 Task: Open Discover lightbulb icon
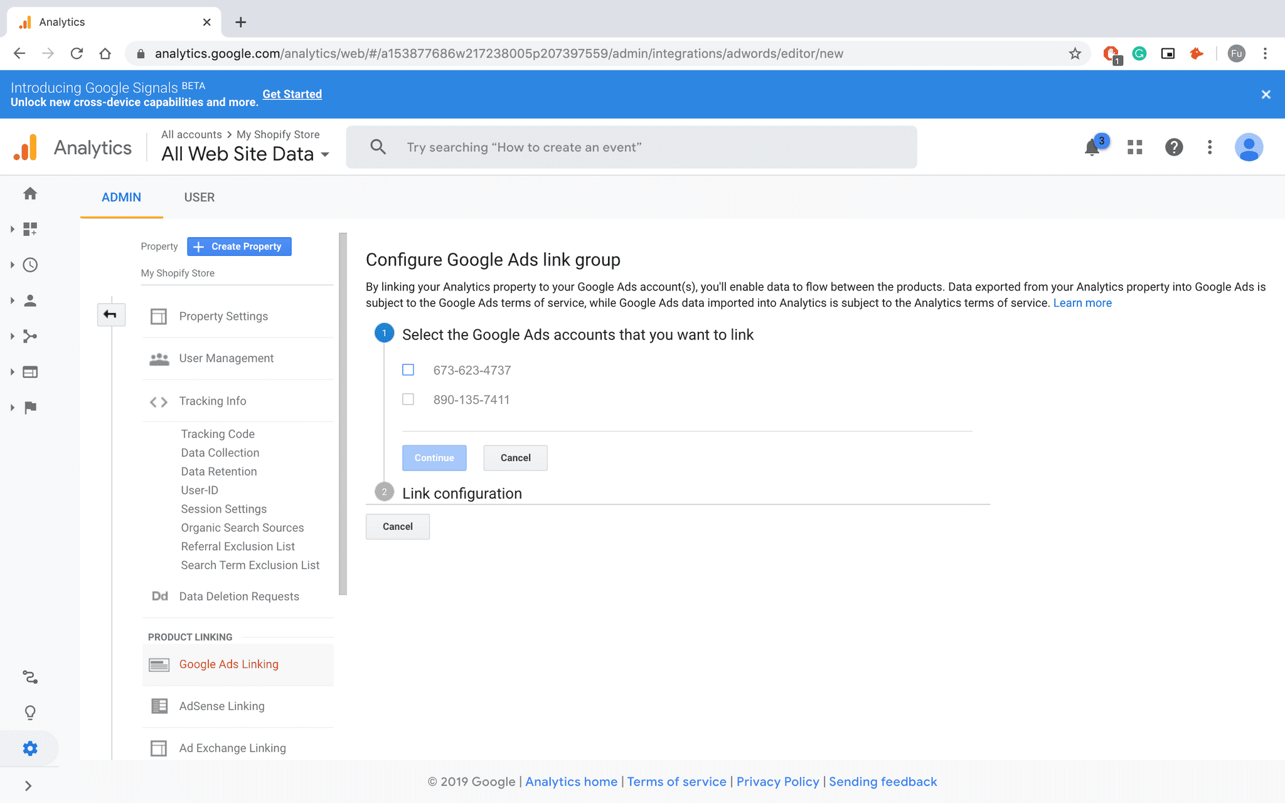pos(30,713)
